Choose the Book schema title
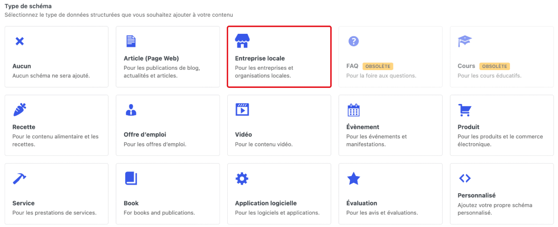The width and height of the screenshot is (558, 227). (x=131, y=203)
